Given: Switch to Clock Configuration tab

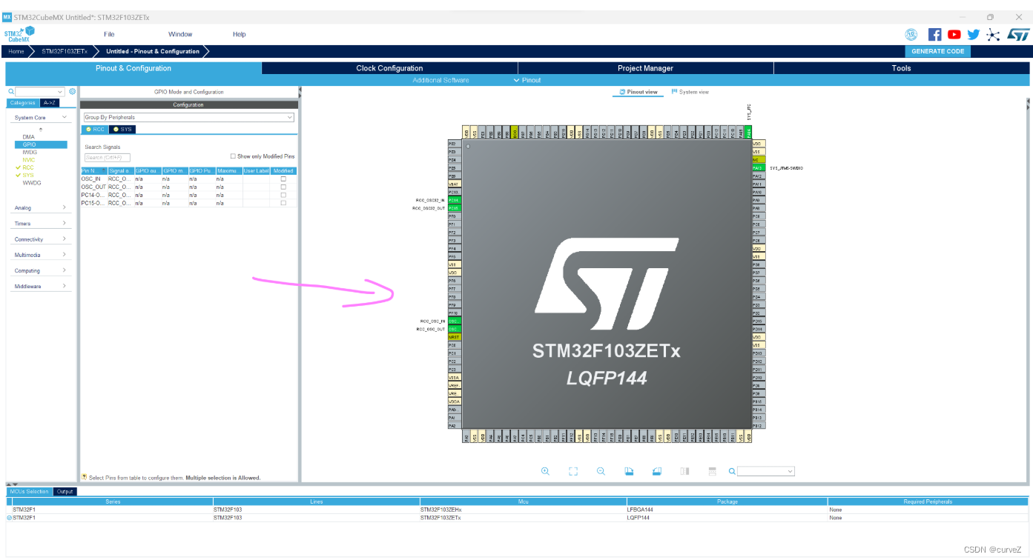Looking at the screenshot, I should pos(389,68).
